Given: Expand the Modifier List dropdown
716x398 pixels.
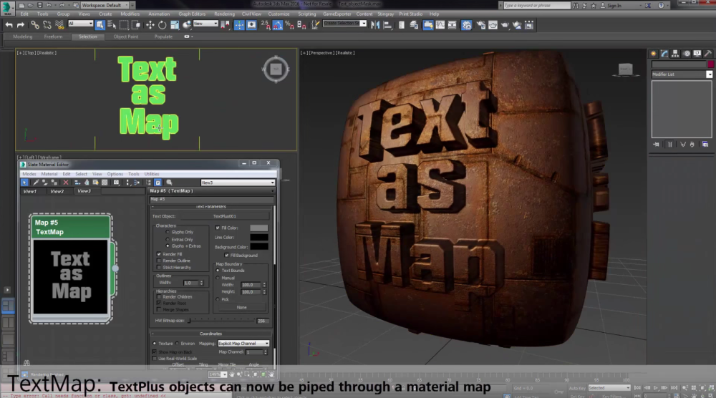Looking at the screenshot, I should [x=709, y=74].
